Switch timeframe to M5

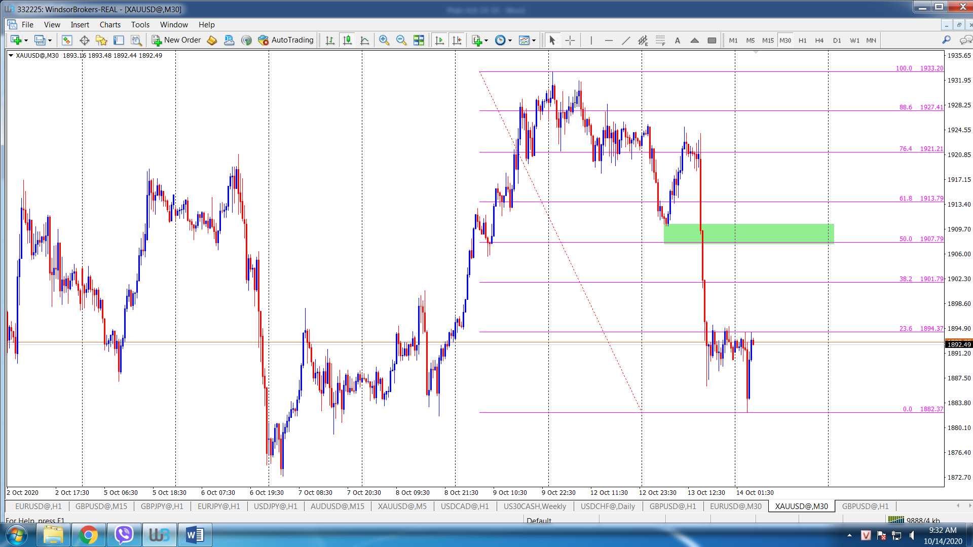(x=751, y=41)
